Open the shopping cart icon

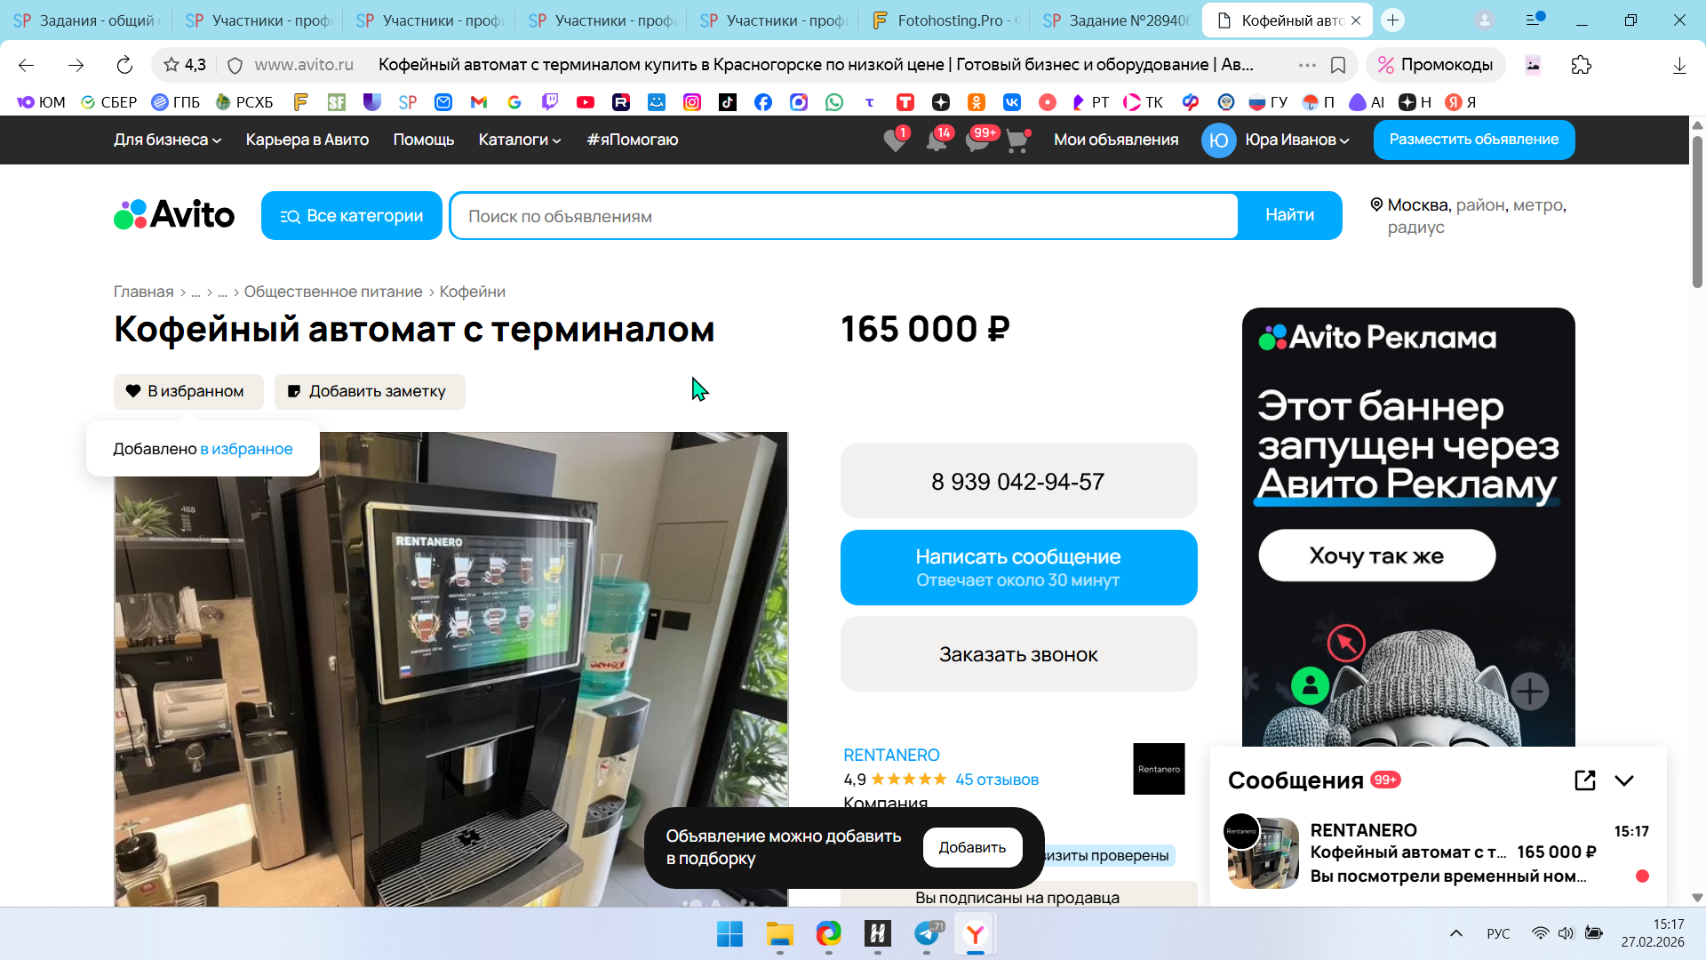pos(1017,140)
